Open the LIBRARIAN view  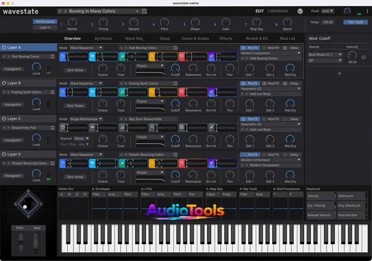pyautogui.click(x=278, y=11)
